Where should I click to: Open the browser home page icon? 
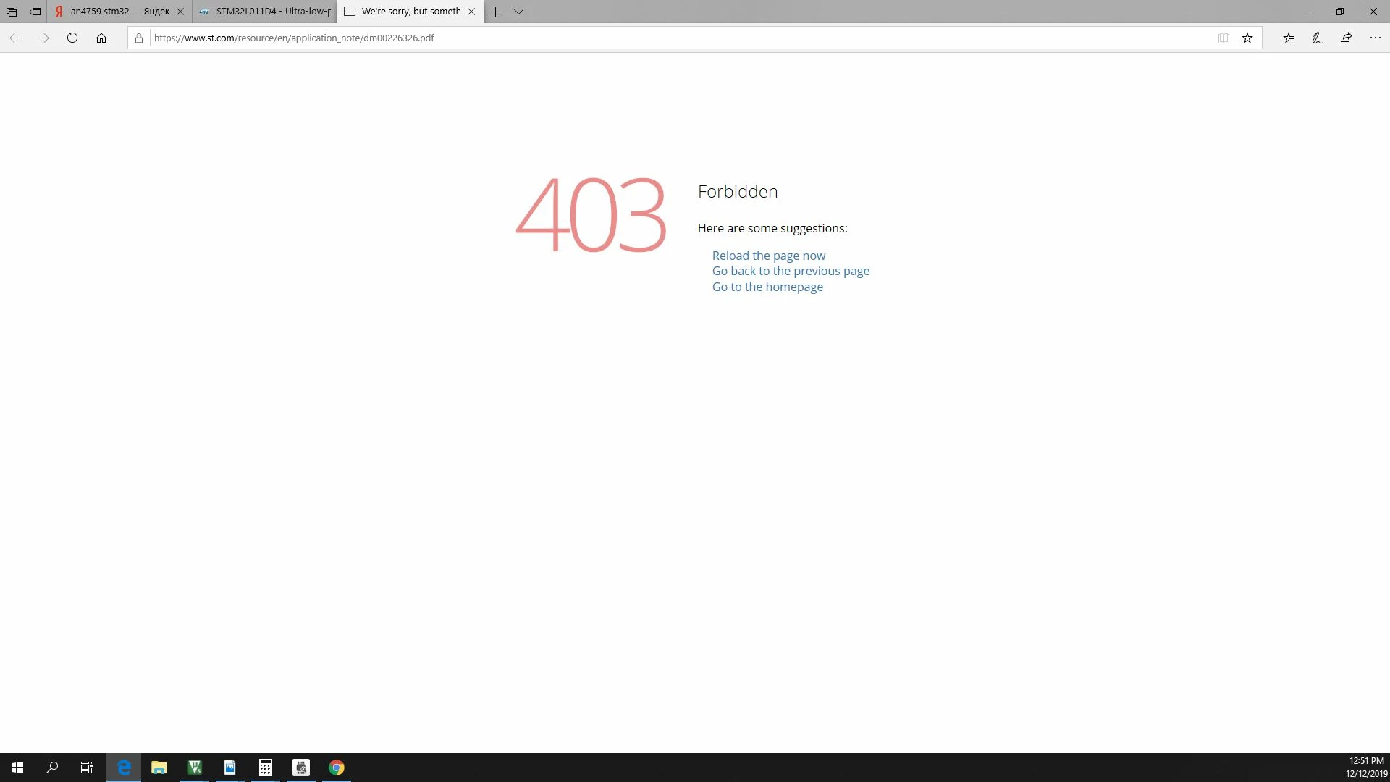point(101,38)
